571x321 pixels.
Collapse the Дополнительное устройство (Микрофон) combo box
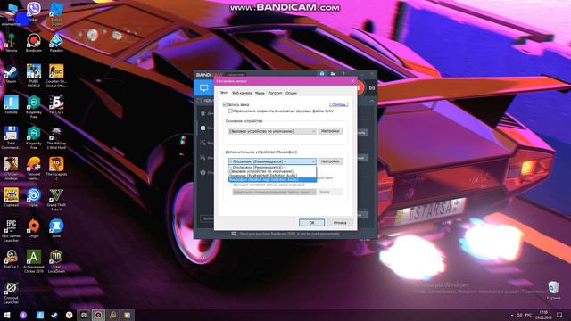pos(272,161)
